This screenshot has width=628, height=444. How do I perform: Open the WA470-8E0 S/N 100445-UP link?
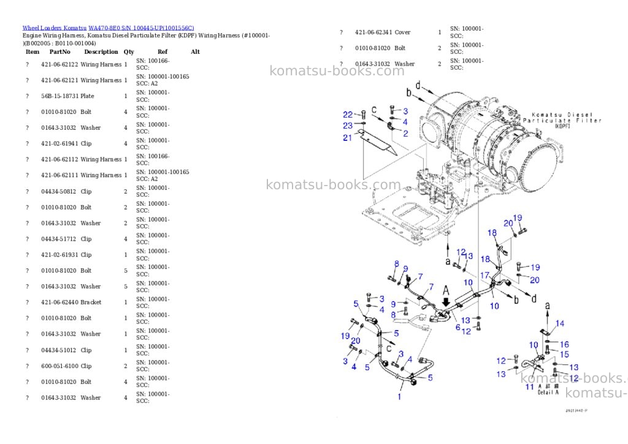pyautogui.click(x=141, y=28)
